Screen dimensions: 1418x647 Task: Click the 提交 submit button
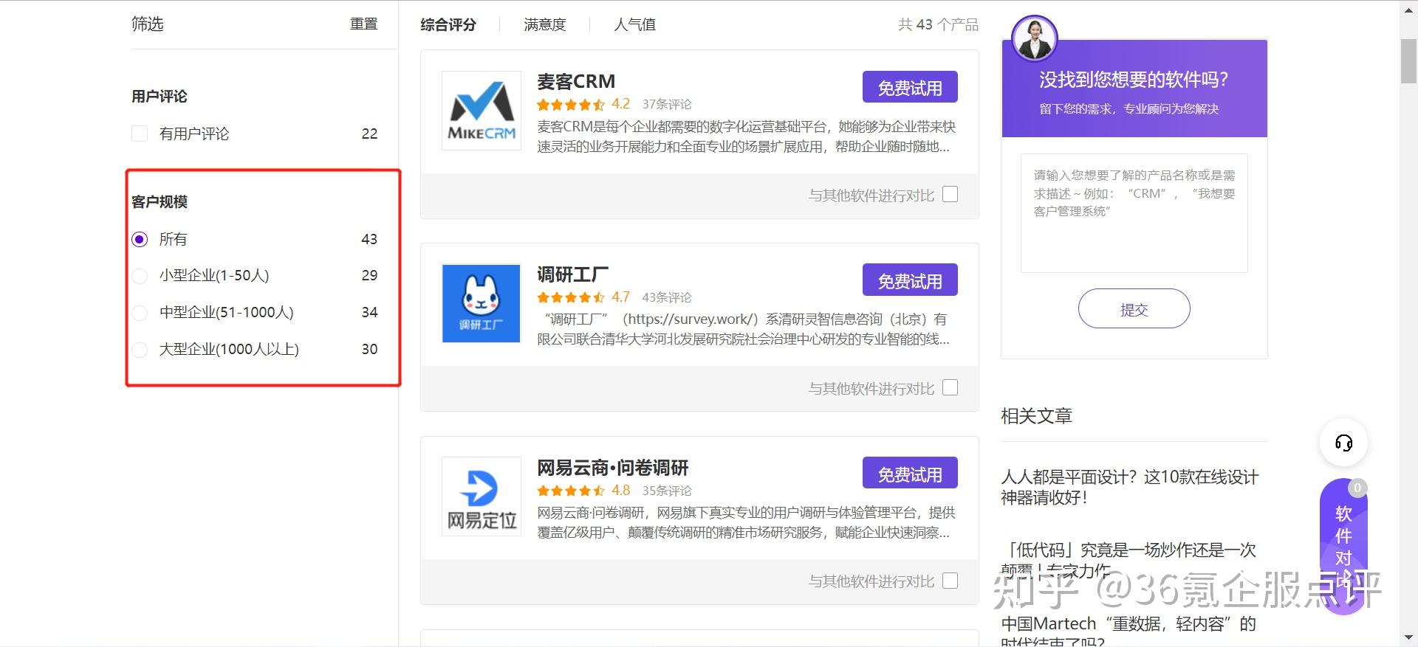point(1134,309)
